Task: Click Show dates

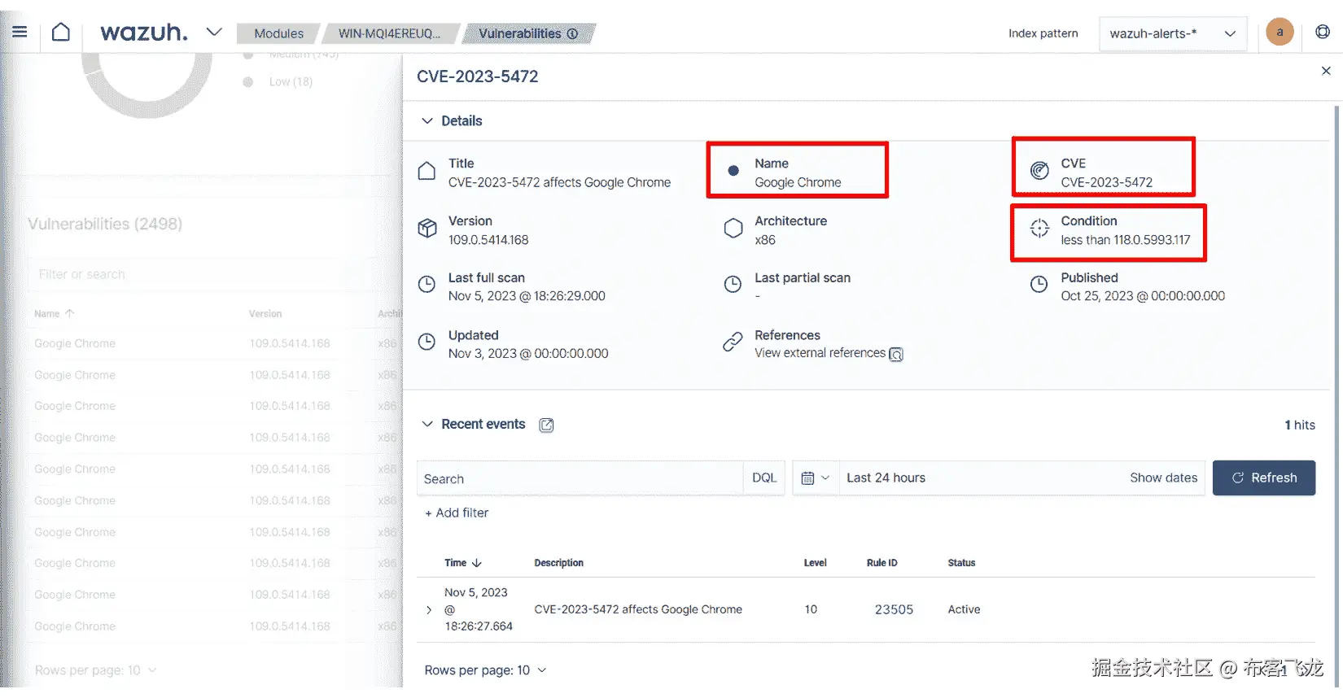Action: pyautogui.click(x=1163, y=478)
